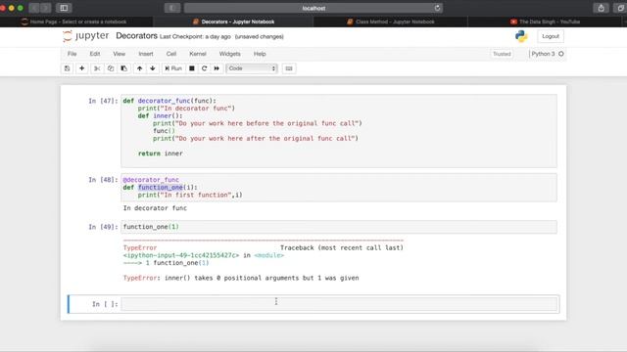Move selected cell down arrow
627x352 pixels.
pyautogui.click(x=153, y=68)
